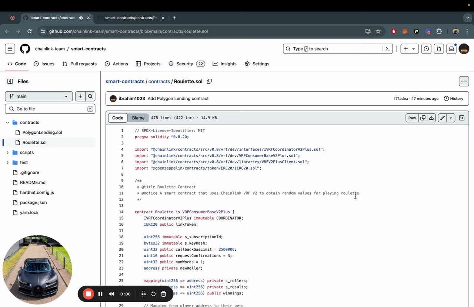View the Raw file
This screenshot has height=307, width=474.
[x=412, y=118]
